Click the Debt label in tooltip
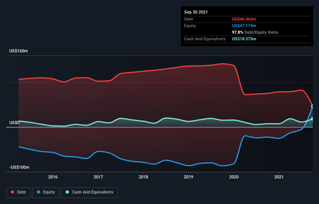 click(x=188, y=19)
